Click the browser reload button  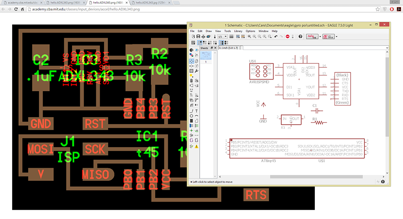tap(16, 9)
